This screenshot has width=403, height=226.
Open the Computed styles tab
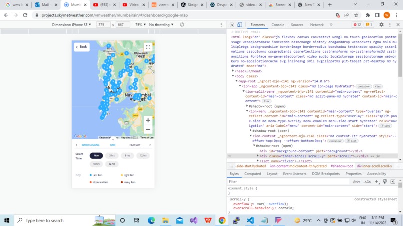click(252, 174)
